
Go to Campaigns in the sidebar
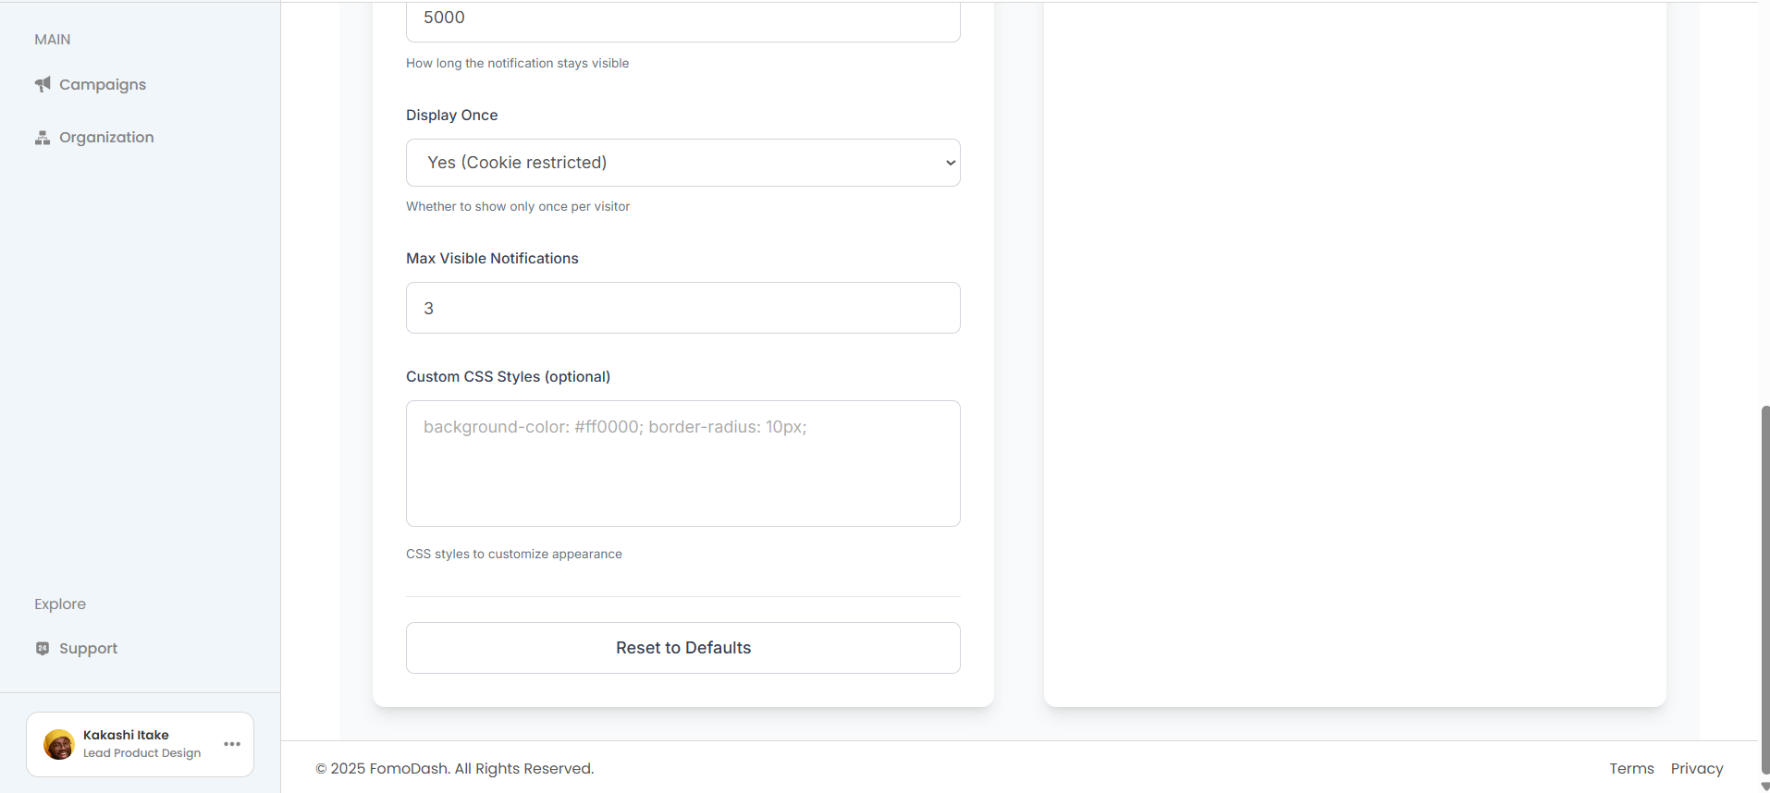point(103,84)
